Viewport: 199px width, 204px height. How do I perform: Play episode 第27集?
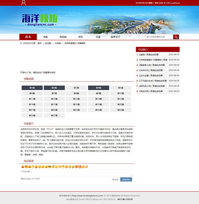click(x=54, y=115)
